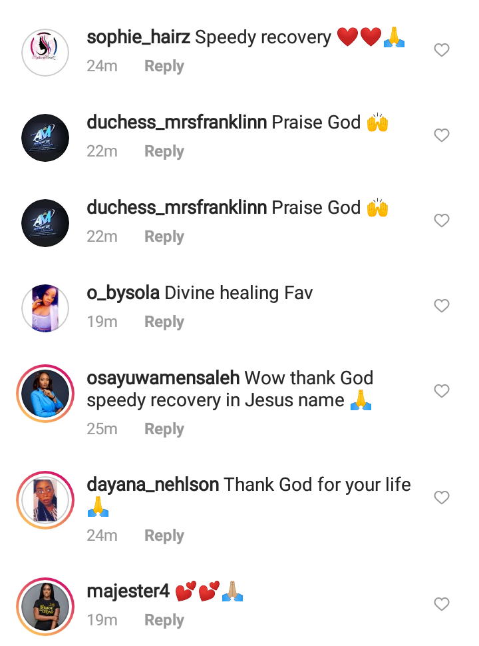View osayuwamensaleh's story avatar
The image size is (479, 646).
tap(45, 394)
